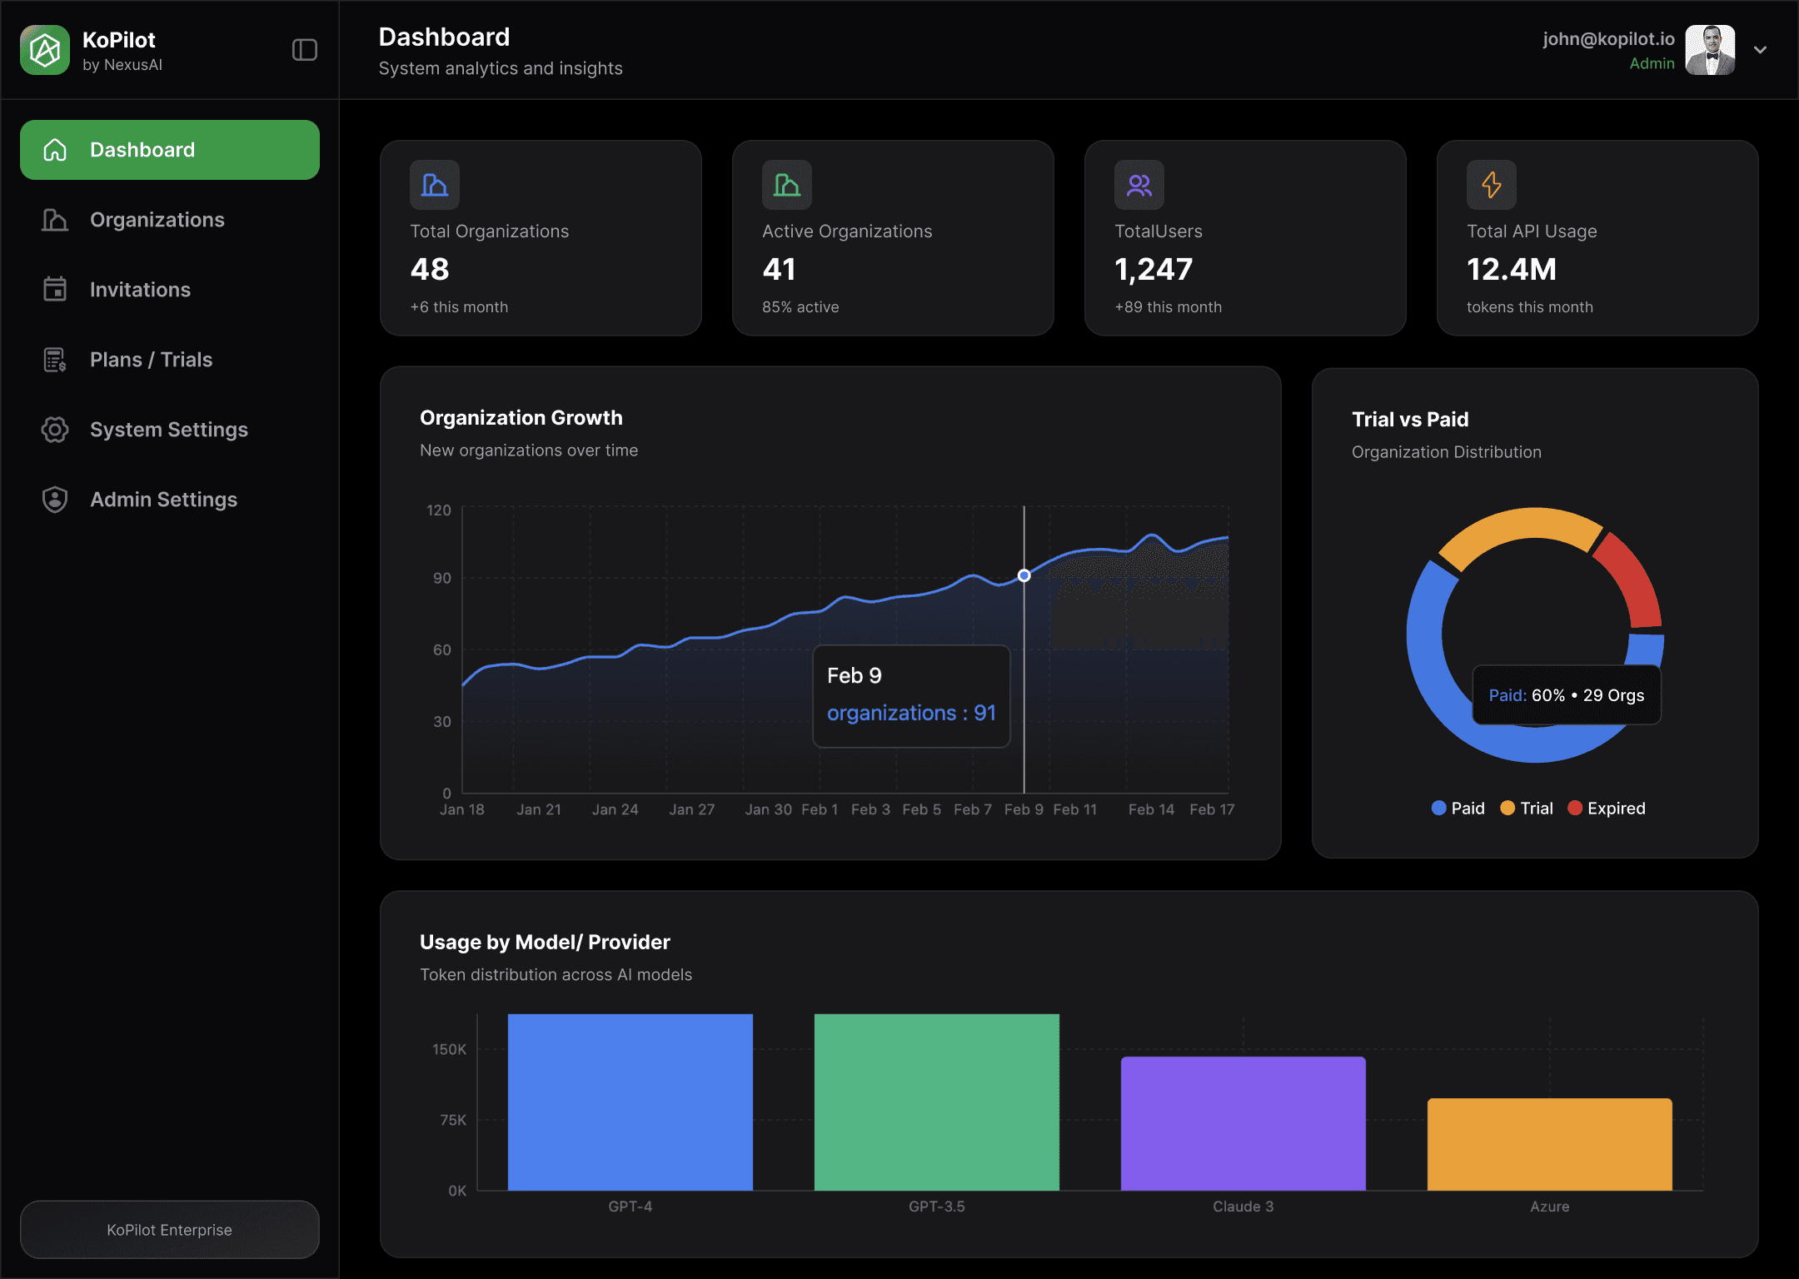Click the KoPilot logo icon
The image size is (1799, 1279).
tap(45, 50)
